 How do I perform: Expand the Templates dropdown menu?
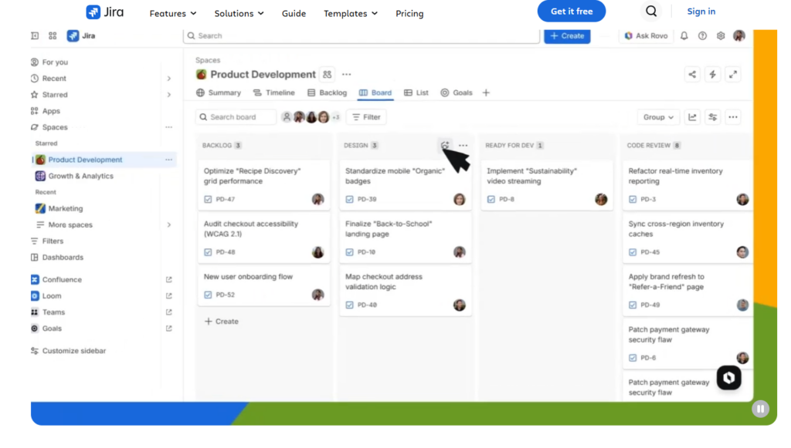[351, 14]
